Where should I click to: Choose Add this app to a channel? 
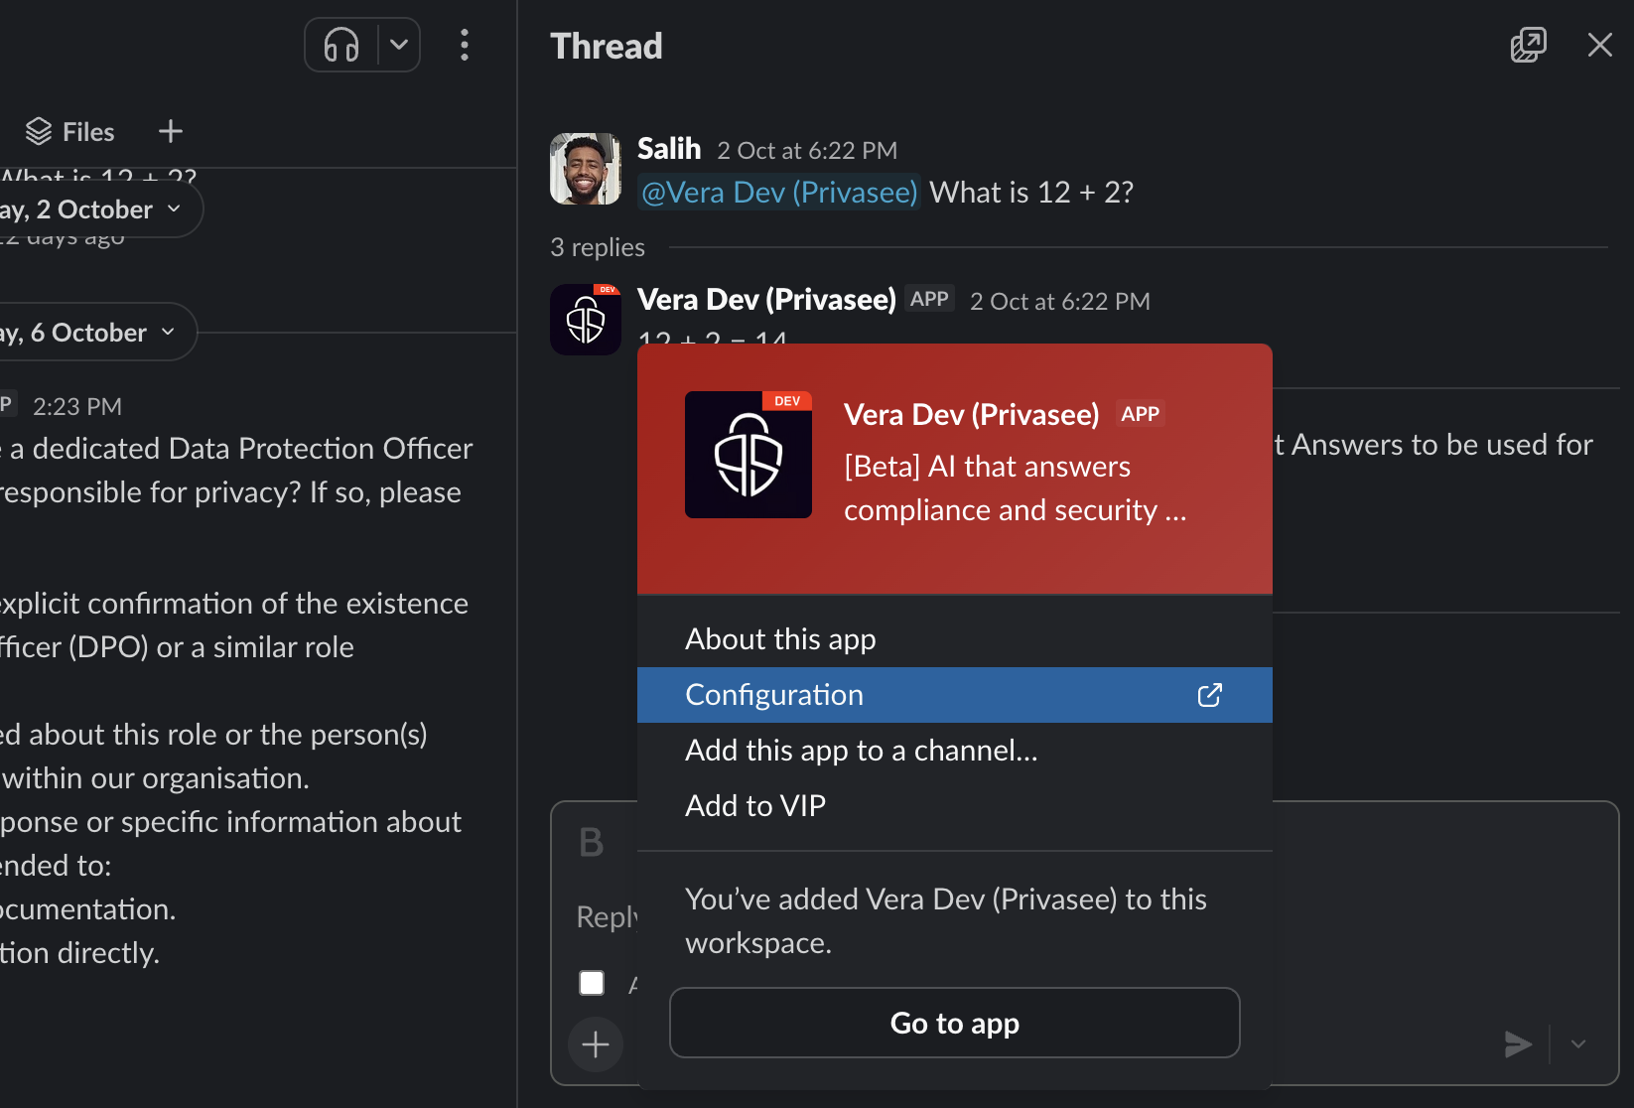tap(861, 751)
